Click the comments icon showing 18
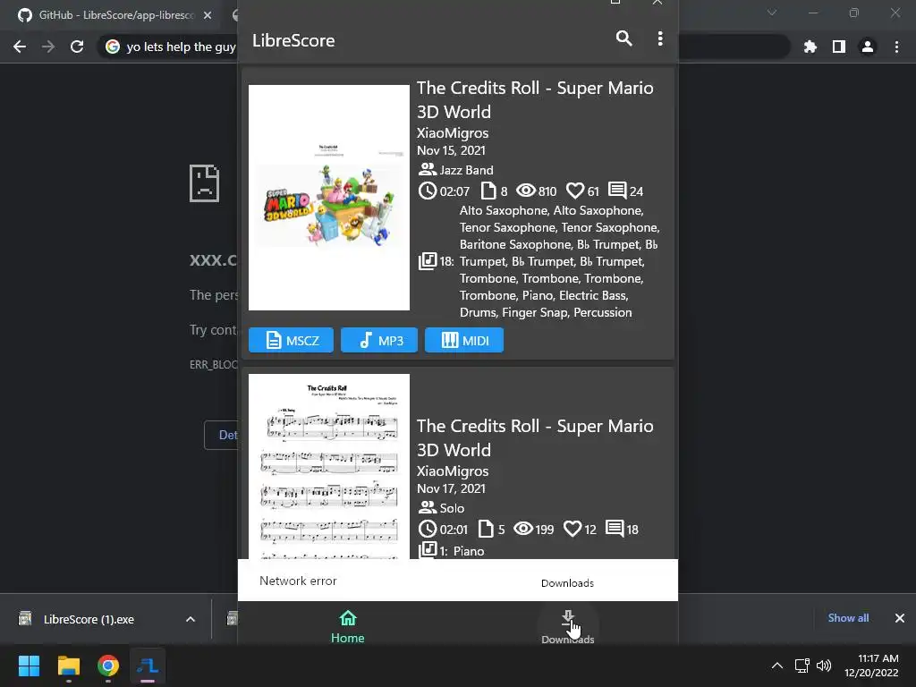 tap(615, 529)
